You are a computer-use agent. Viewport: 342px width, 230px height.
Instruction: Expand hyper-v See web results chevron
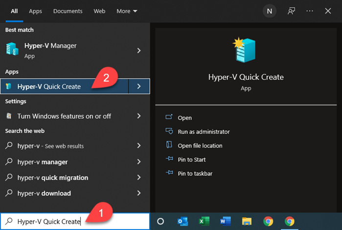(139, 146)
